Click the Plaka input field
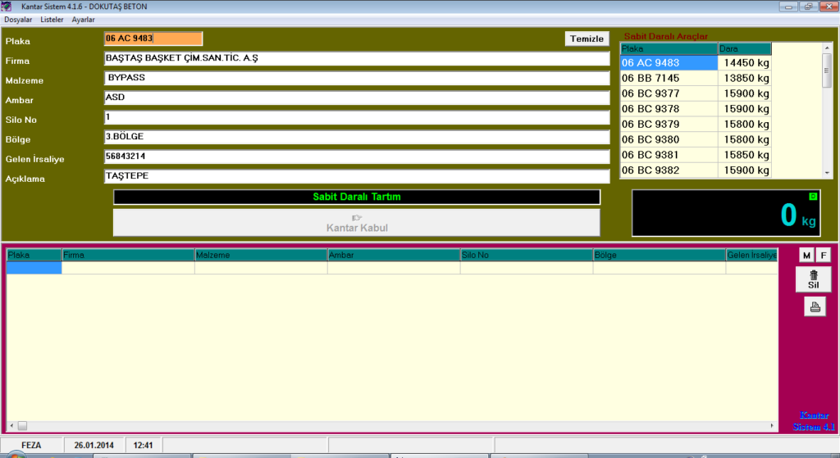840x458 pixels. pos(153,39)
